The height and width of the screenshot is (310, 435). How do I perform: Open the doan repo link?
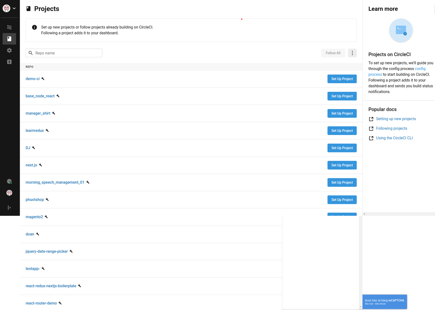pos(30,234)
